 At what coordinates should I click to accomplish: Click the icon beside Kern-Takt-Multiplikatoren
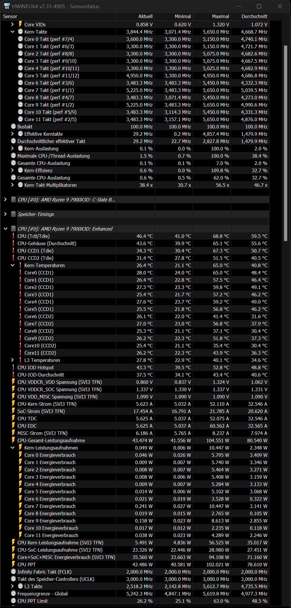pos(20,185)
